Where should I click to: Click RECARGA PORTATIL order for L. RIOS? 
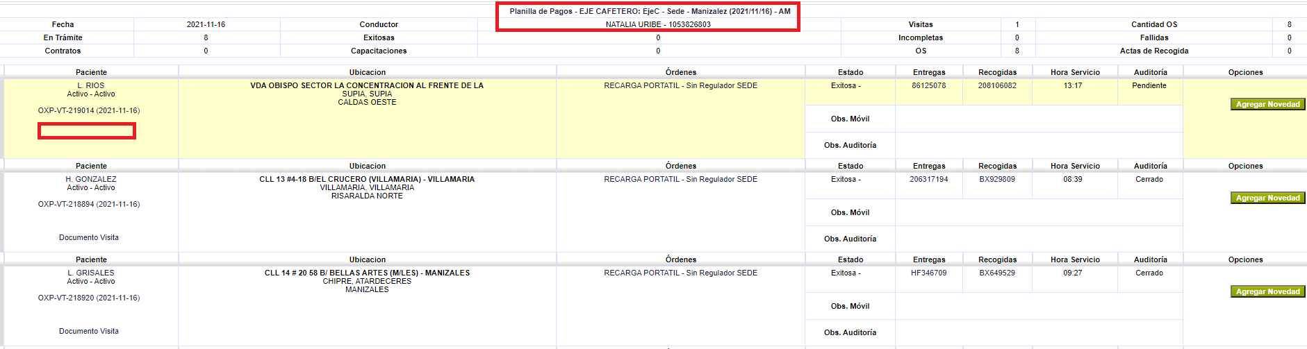click(x=680, y=85)
